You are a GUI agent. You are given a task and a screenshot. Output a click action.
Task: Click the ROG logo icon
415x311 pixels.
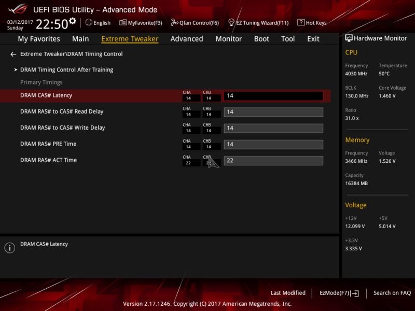(18, 9)
